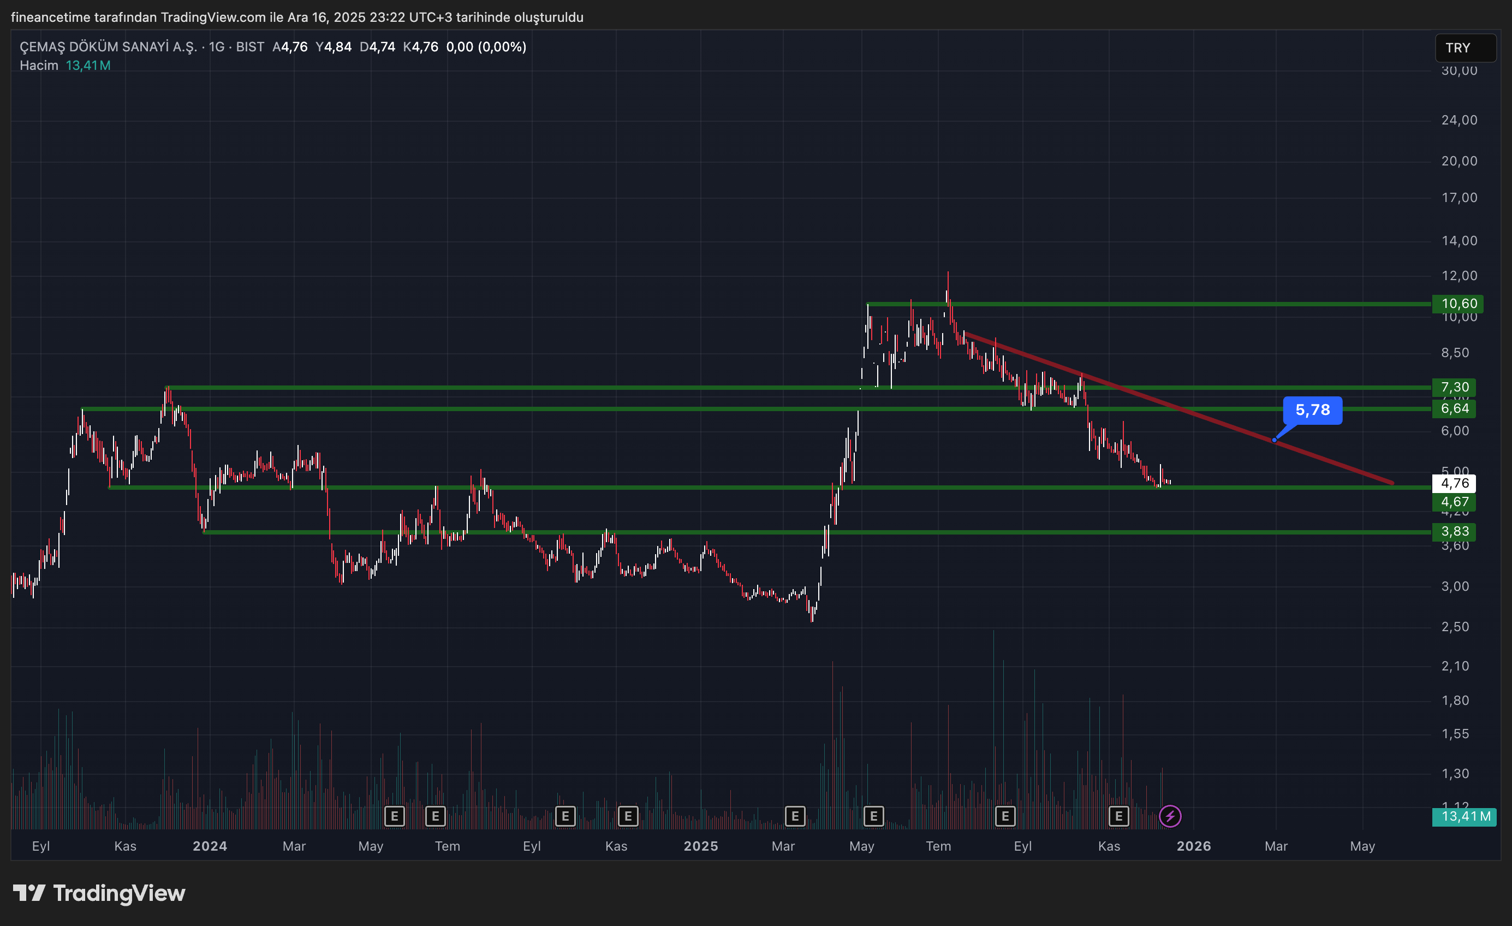Click the ÇEMAŞ DÖKÜM SANAYİ symbol title

pos(108,48)
